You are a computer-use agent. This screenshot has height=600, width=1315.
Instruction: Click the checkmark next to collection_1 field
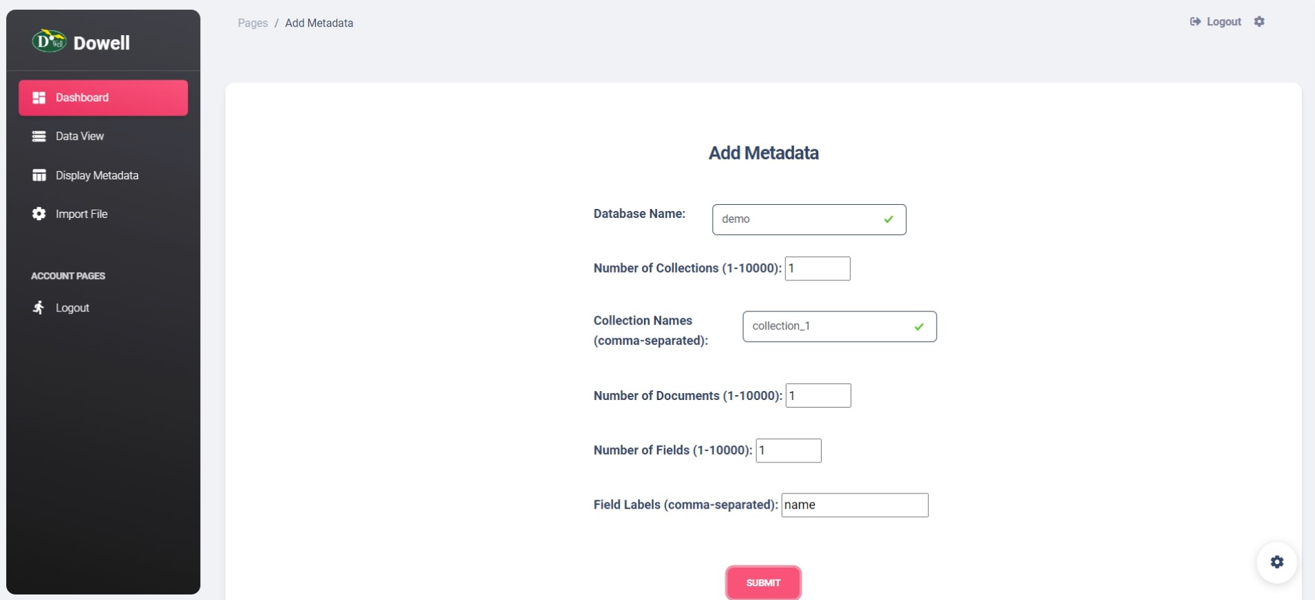click(919, 326)
